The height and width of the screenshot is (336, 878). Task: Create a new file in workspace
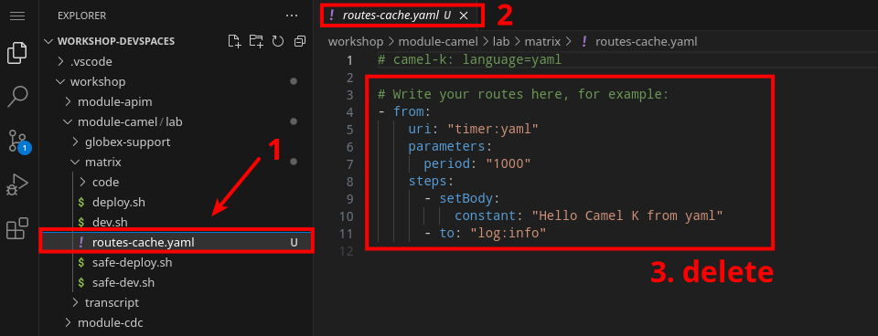point(235,41)
